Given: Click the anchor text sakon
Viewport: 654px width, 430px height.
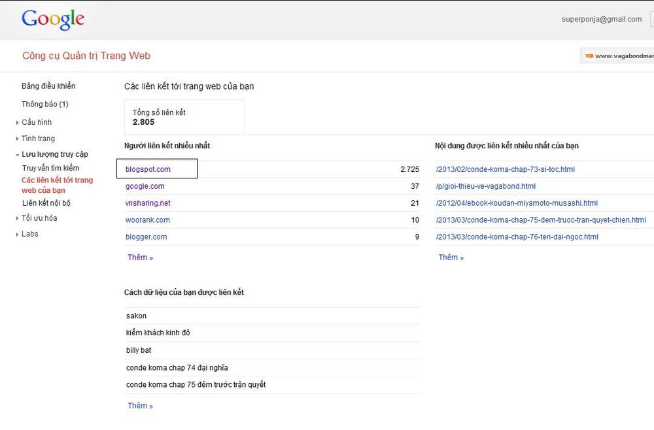Looking at the screenshot, I should tap(137, 316).
